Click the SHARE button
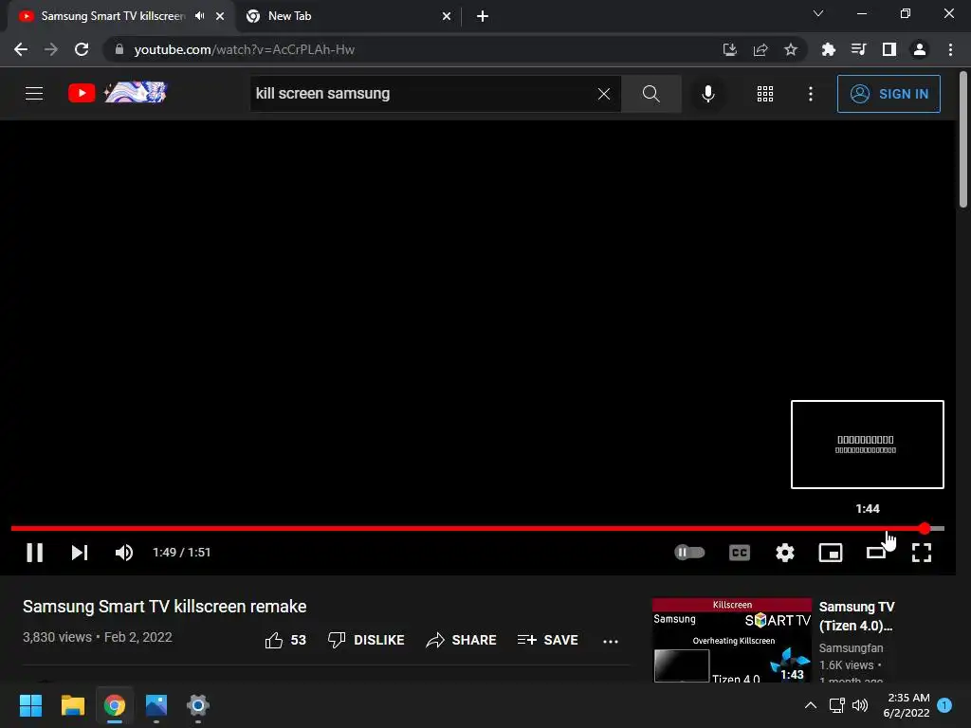 click(462, 640)
